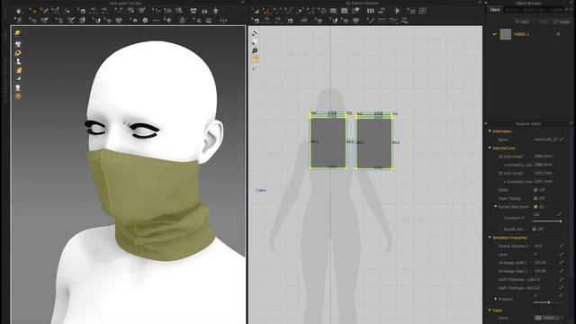Click the Particle Distance value field

click(x=545, y=246)
